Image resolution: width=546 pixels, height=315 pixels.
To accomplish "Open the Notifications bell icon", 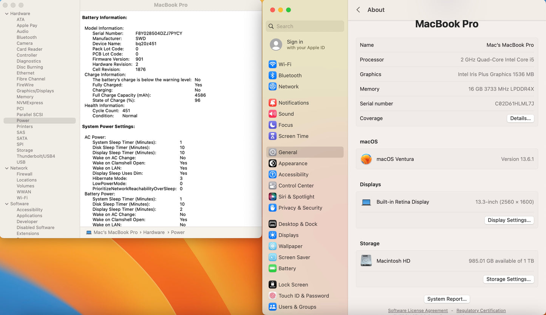I will coord(272,103).
